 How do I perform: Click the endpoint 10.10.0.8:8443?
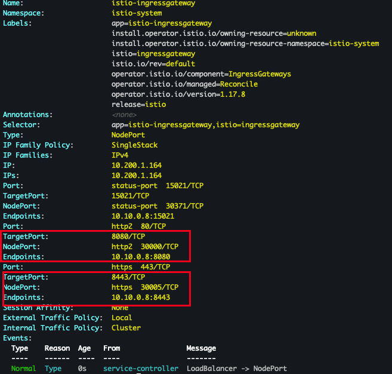(x=141, y=297)
